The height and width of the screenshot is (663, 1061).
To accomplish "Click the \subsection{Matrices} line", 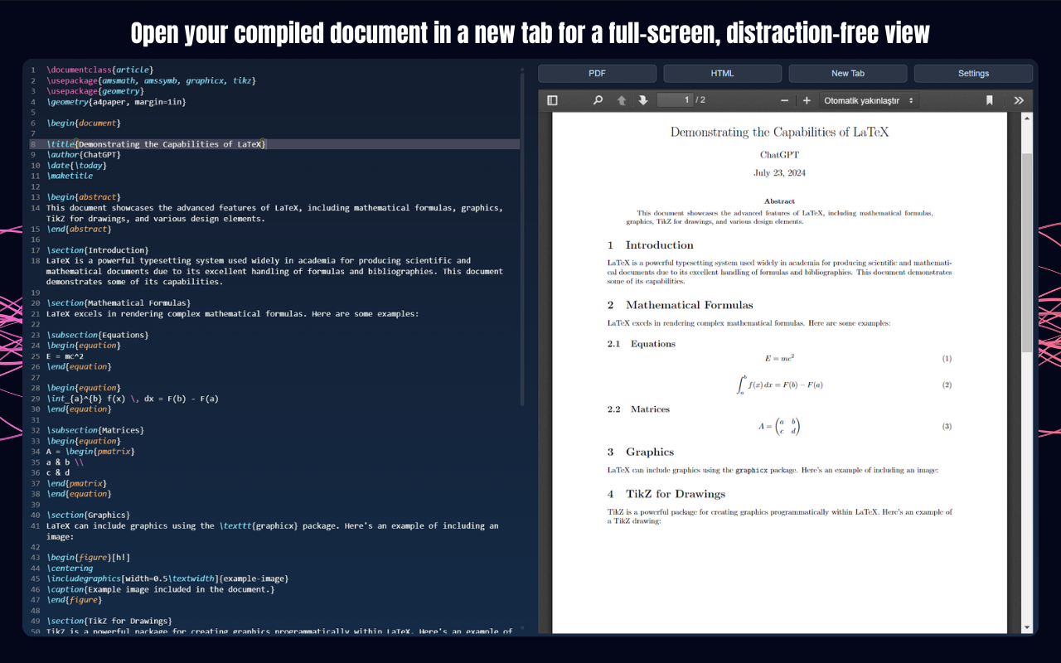I will pos(95,430).
